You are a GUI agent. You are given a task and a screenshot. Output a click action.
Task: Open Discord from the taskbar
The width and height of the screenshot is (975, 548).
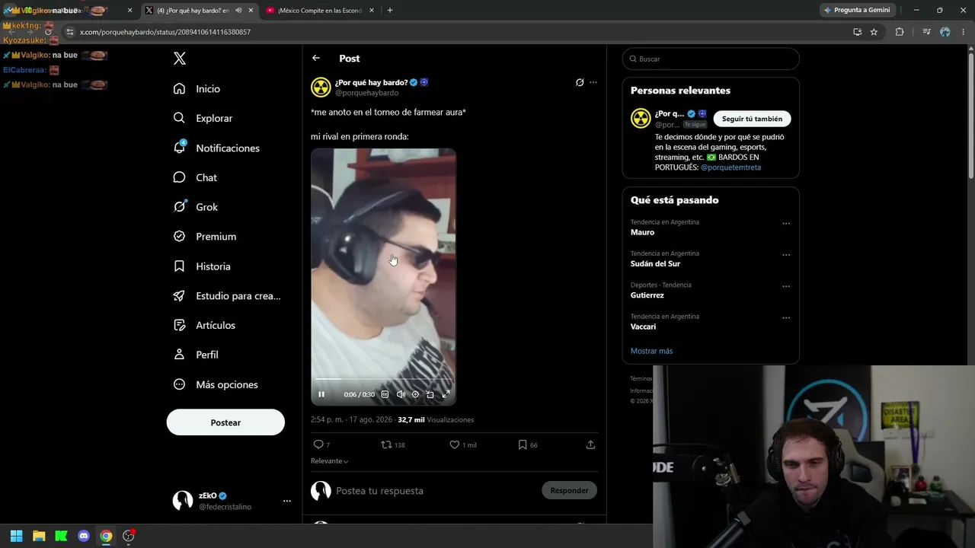[x=84, y=536]
